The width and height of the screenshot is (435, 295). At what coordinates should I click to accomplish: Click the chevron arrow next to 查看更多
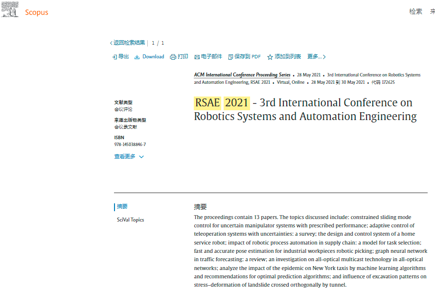[x=141, y=157]
